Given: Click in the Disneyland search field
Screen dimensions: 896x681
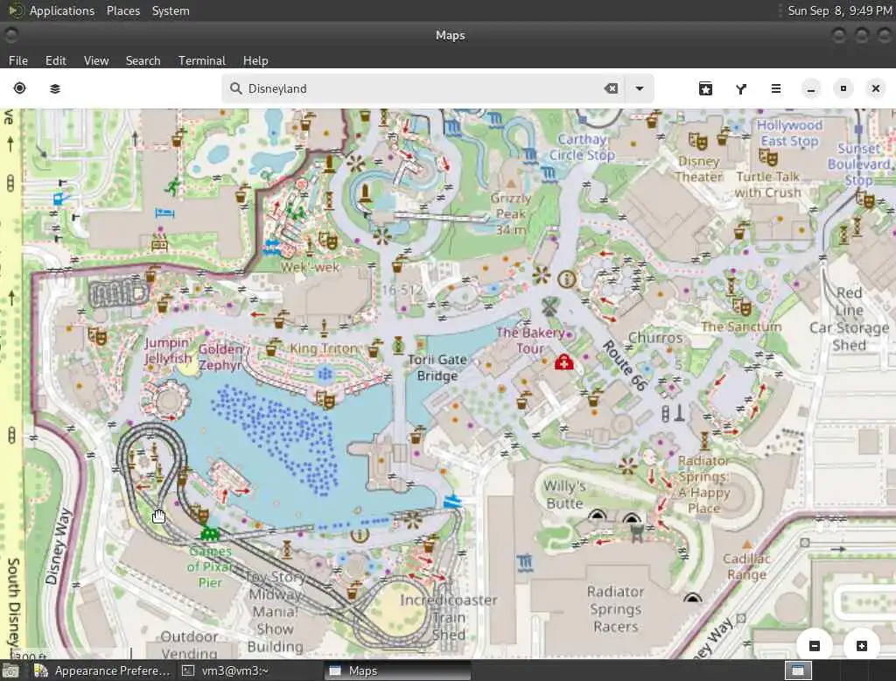Looking at the screenshot, I should [x=423, y=88].
